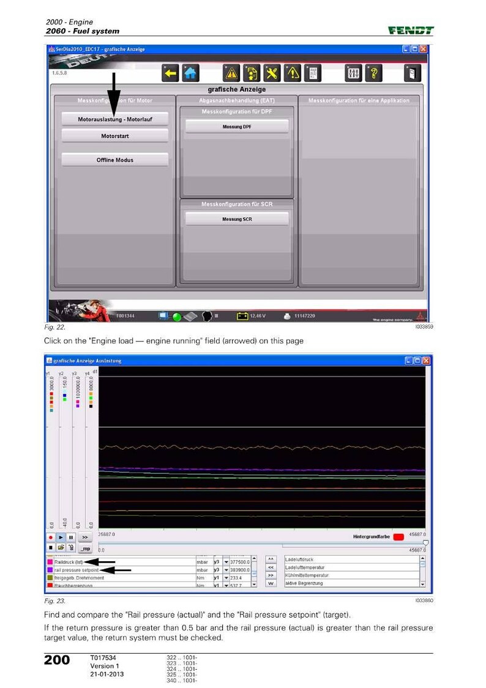The width and height of the screenshot is (486, 688).
Task: Open the axis dropdown for Raildruck (Ist)
Action: 226,562
